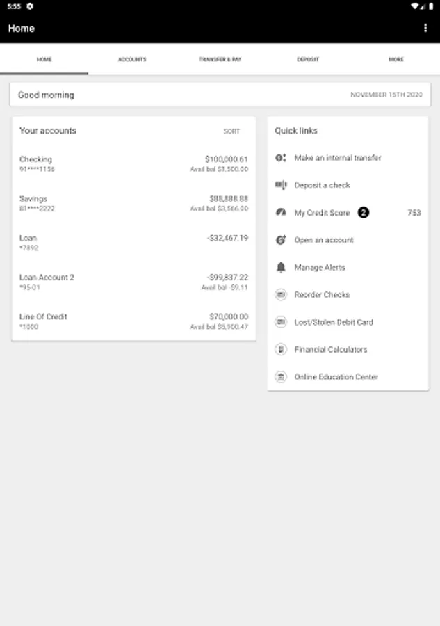
Task: Tap the Financial Calculators icon
Action: (x=281, y=349)
